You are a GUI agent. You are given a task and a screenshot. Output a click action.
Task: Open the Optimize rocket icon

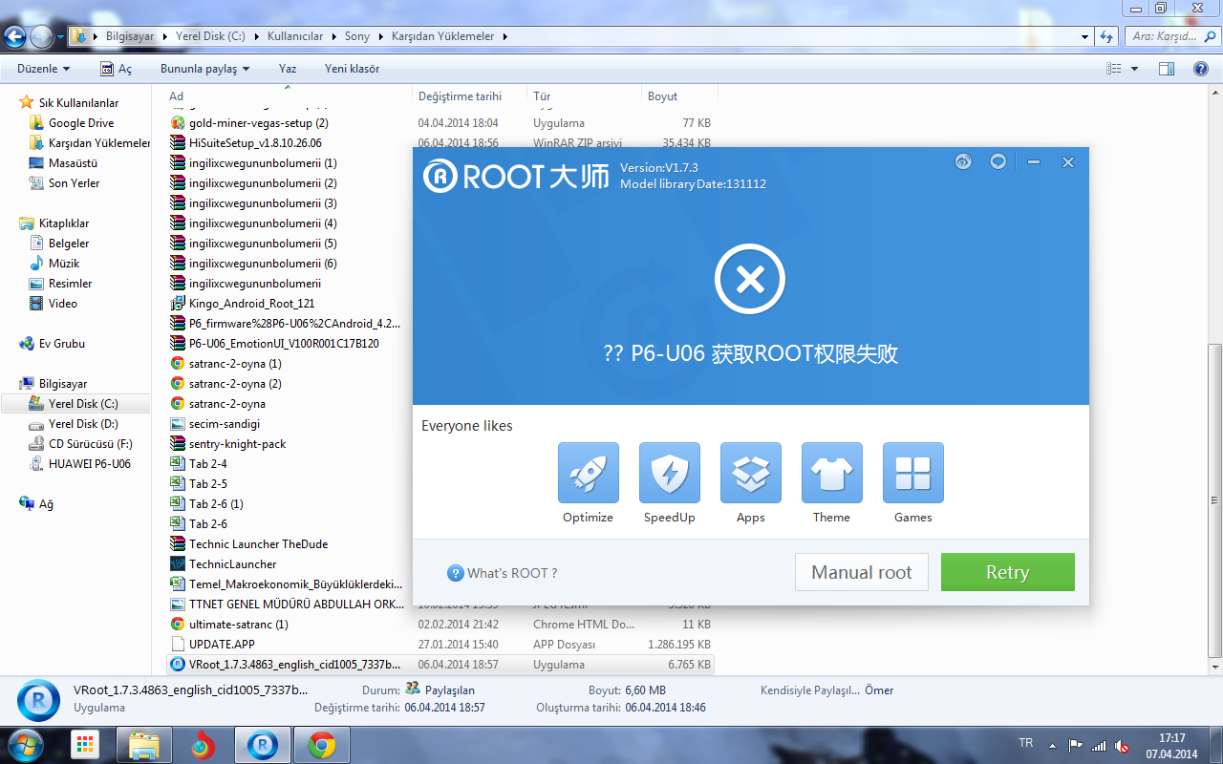point(588,473)
